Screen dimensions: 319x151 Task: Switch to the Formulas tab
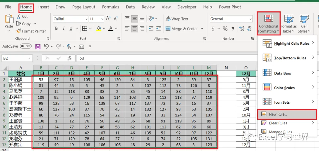111,7
